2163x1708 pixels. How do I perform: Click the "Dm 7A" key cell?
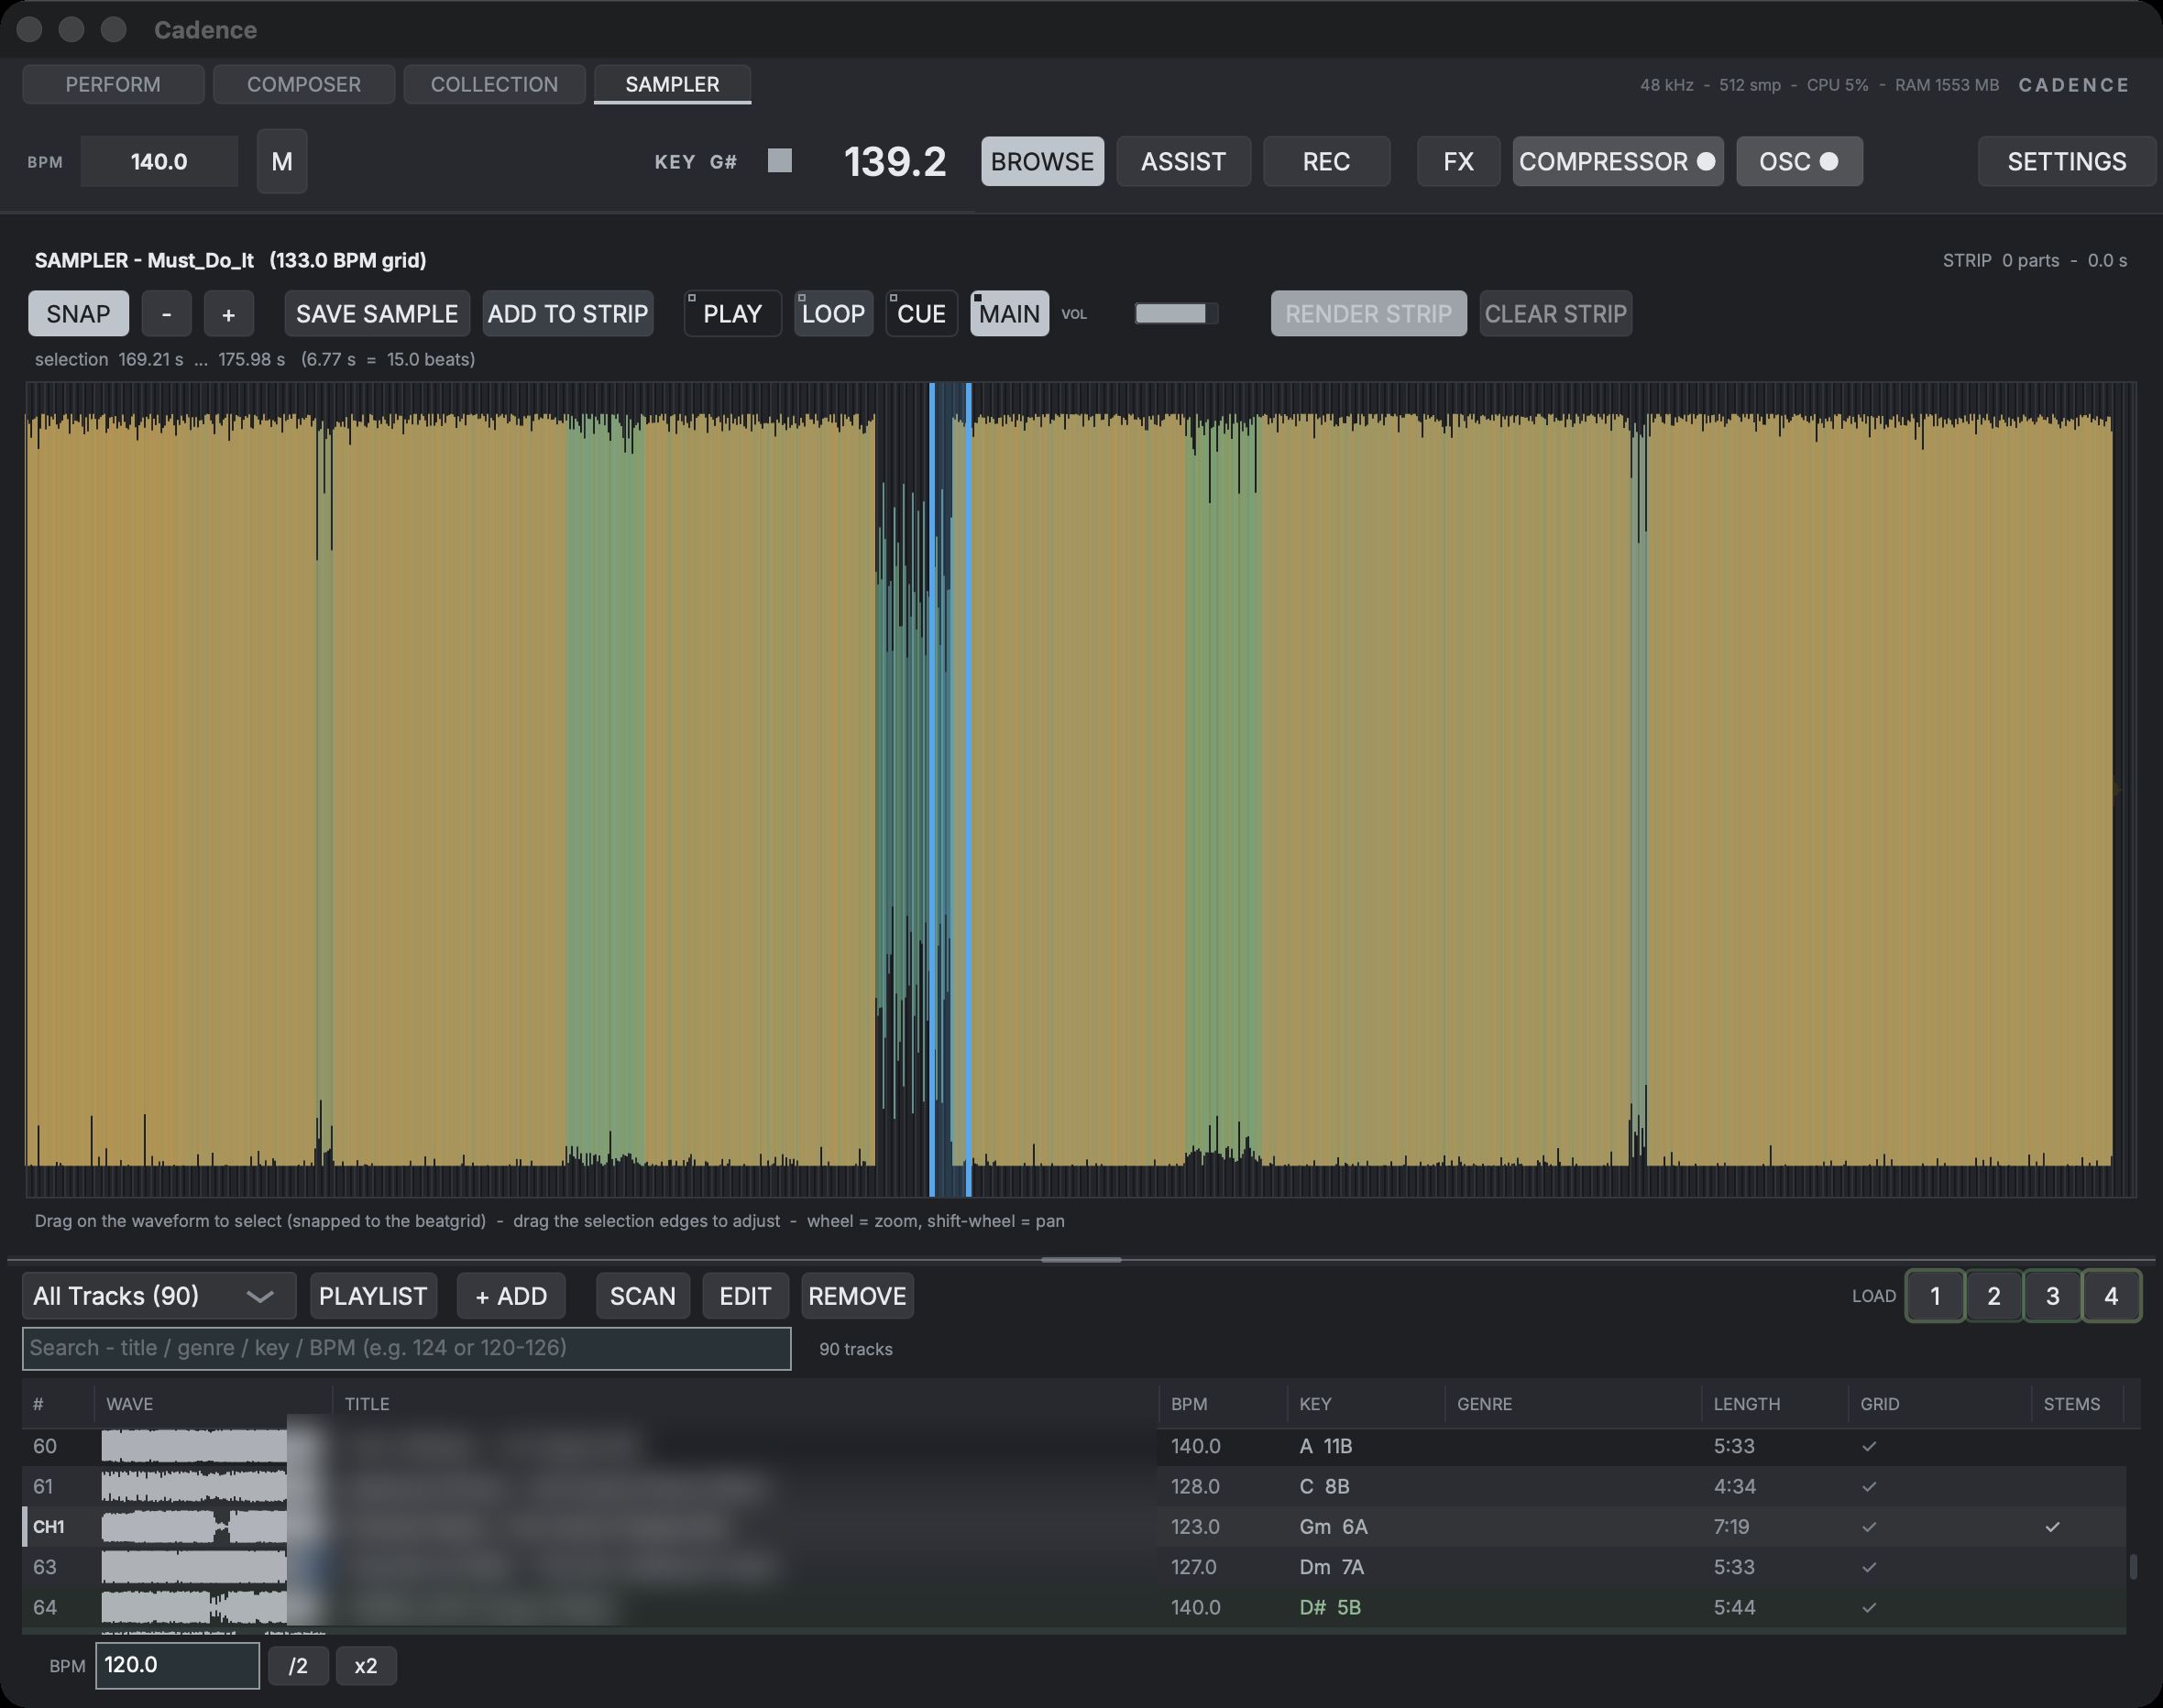click(1331, 1567)
